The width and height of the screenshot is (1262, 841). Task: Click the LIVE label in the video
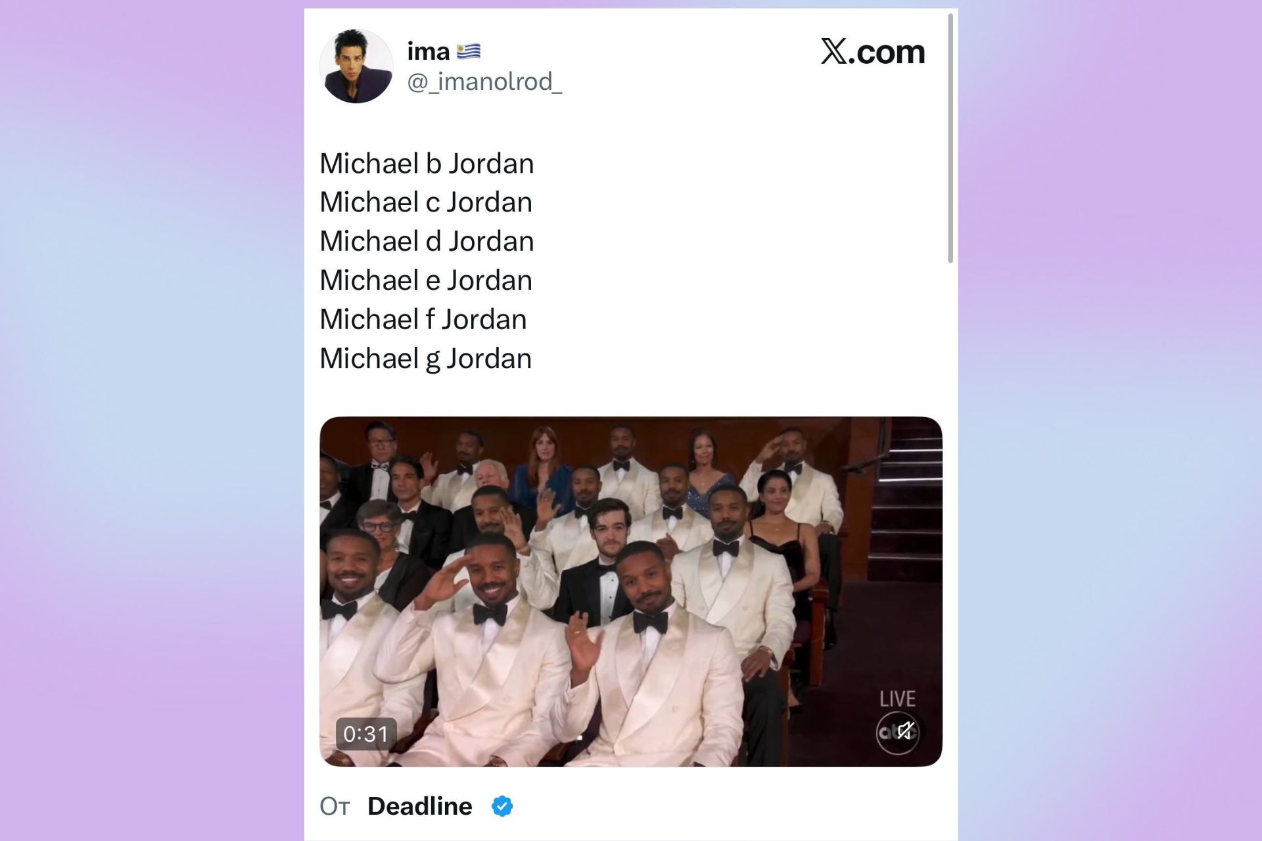coord(897,698)
